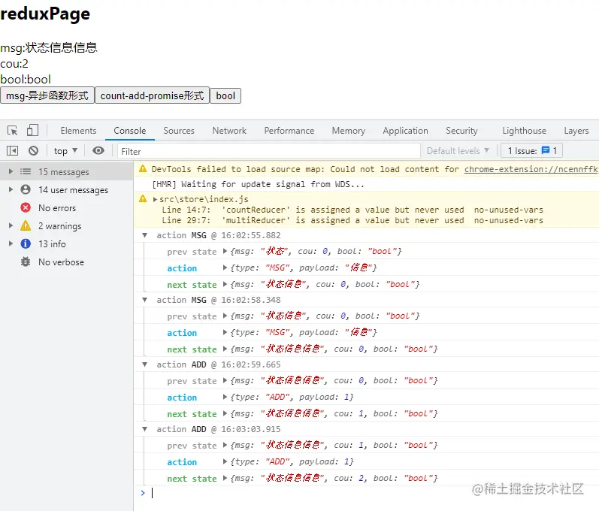
Task: Open the Performance tab
Action: (289, 131)
